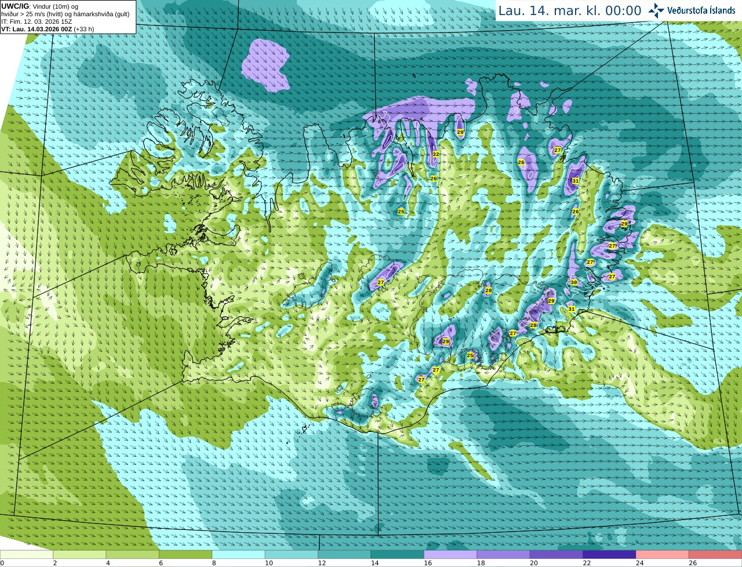Viewport: 742px width, 567px height.
Task: Pick the 16–18 m/s lavender legend swatch
Action: (x=450, y=555)
